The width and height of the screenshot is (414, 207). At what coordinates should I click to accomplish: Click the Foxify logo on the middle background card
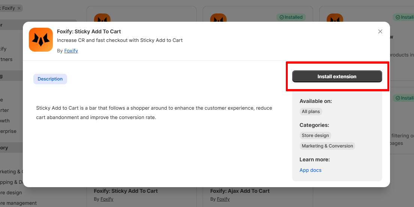click(218, 18)
